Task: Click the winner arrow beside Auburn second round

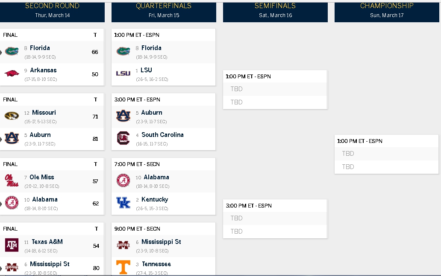Action: click(x=1, y=139)
